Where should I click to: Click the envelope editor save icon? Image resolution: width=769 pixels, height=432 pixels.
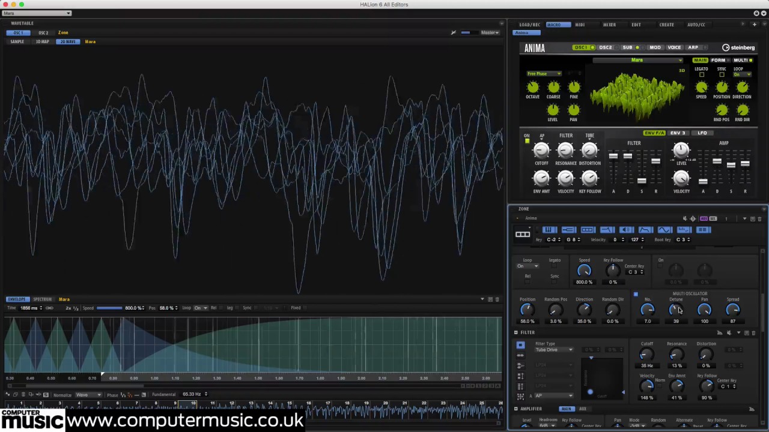(490, 299)
